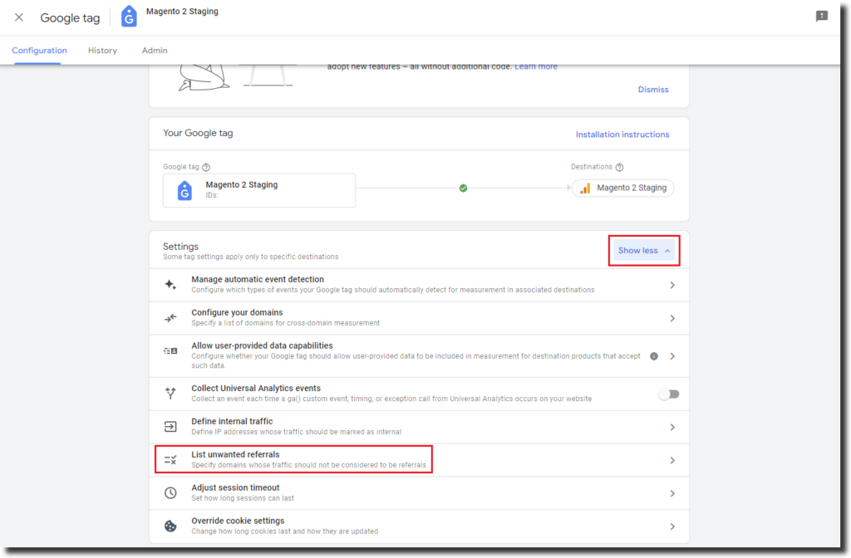Screen dimensions: 851x558
Task: Select the Magento 2 Staging destination chip
Action: (x=623, y=188)
